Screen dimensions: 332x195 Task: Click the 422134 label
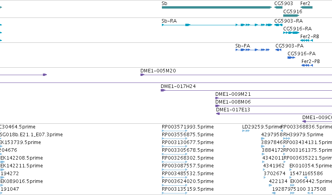click(278, 181)
